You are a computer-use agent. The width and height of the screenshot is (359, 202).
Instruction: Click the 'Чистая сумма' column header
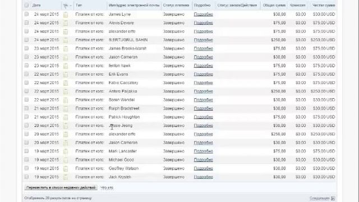point(324,5)
